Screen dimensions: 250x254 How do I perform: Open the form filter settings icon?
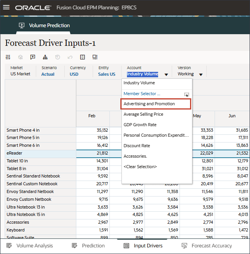tap(8, 57)
